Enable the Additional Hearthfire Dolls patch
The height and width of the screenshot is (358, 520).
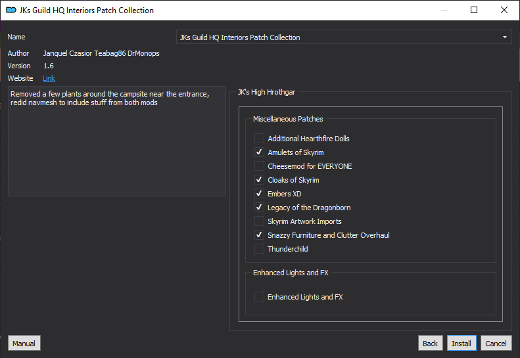coord(259,138)
